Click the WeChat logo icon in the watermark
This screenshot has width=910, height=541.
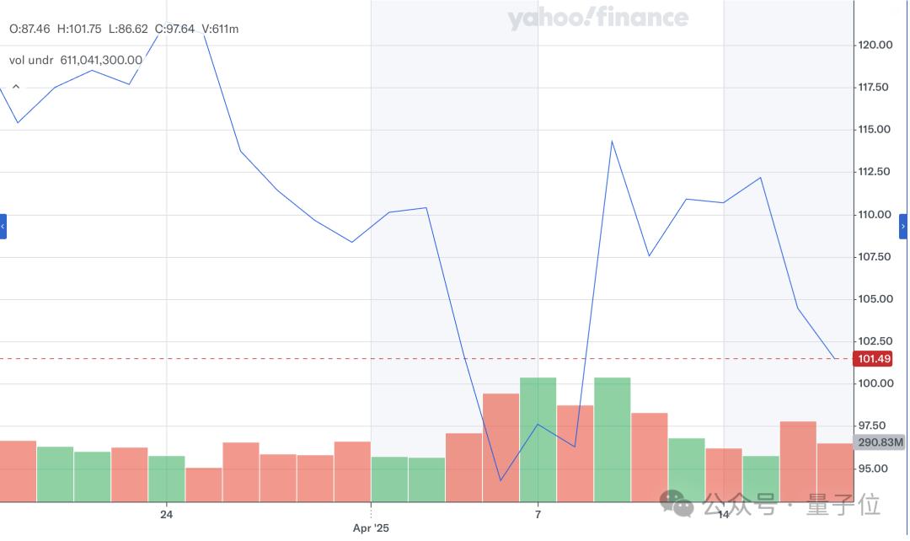tap(677, 504)
